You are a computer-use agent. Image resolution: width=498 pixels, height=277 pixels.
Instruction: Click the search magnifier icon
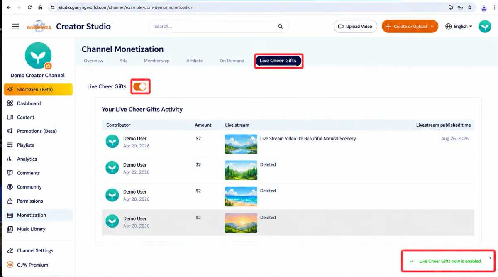[281, 27]
